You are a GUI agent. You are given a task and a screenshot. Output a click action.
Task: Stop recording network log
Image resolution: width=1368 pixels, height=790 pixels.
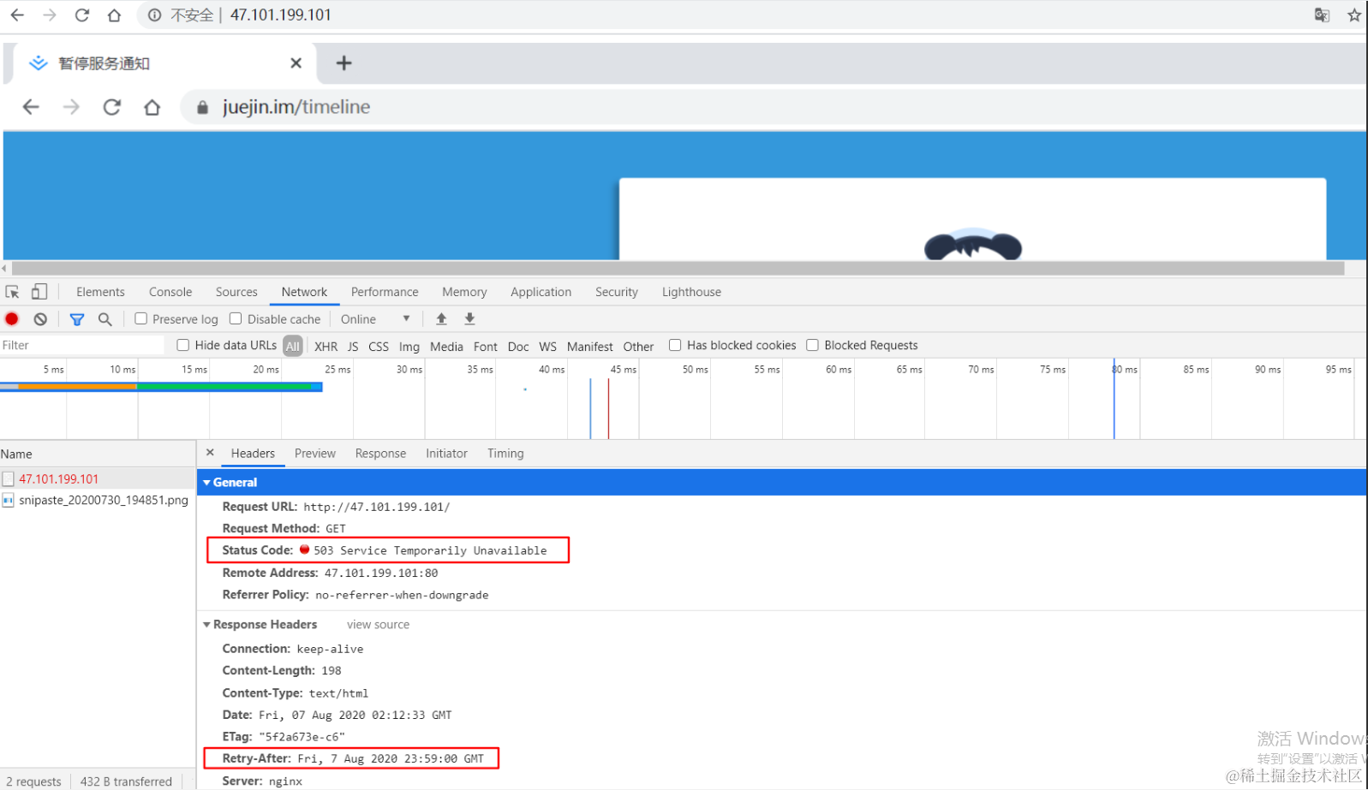pos(12,319)
